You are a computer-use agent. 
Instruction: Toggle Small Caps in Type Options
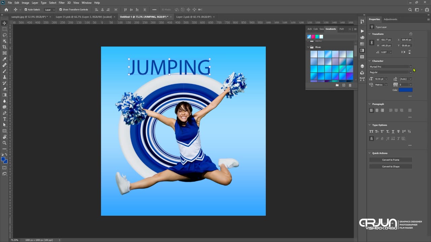click(377, 131)
